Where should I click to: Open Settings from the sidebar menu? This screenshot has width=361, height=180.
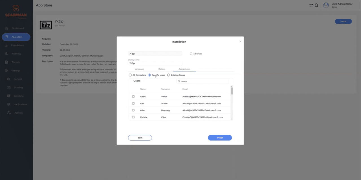pyautogui.click(x=16, y=71)
